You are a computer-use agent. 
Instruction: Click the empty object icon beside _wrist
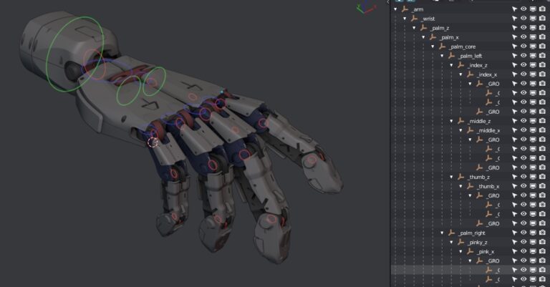[x=414, y=18]
